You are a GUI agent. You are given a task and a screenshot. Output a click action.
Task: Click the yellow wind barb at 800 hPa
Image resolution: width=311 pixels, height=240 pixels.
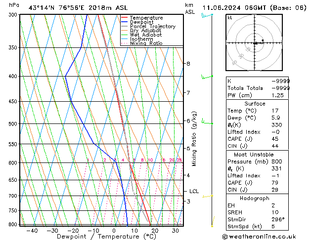click(x=213, y=222)
